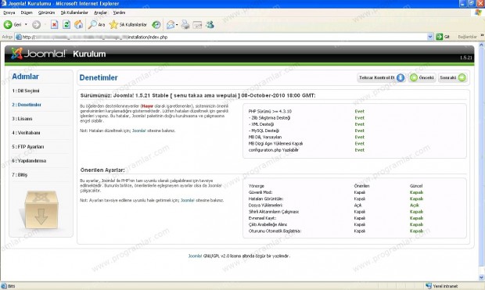Screen dimensions: 485x290
Task: Click the Edit page icon next to Print
Action: [197, 25]
